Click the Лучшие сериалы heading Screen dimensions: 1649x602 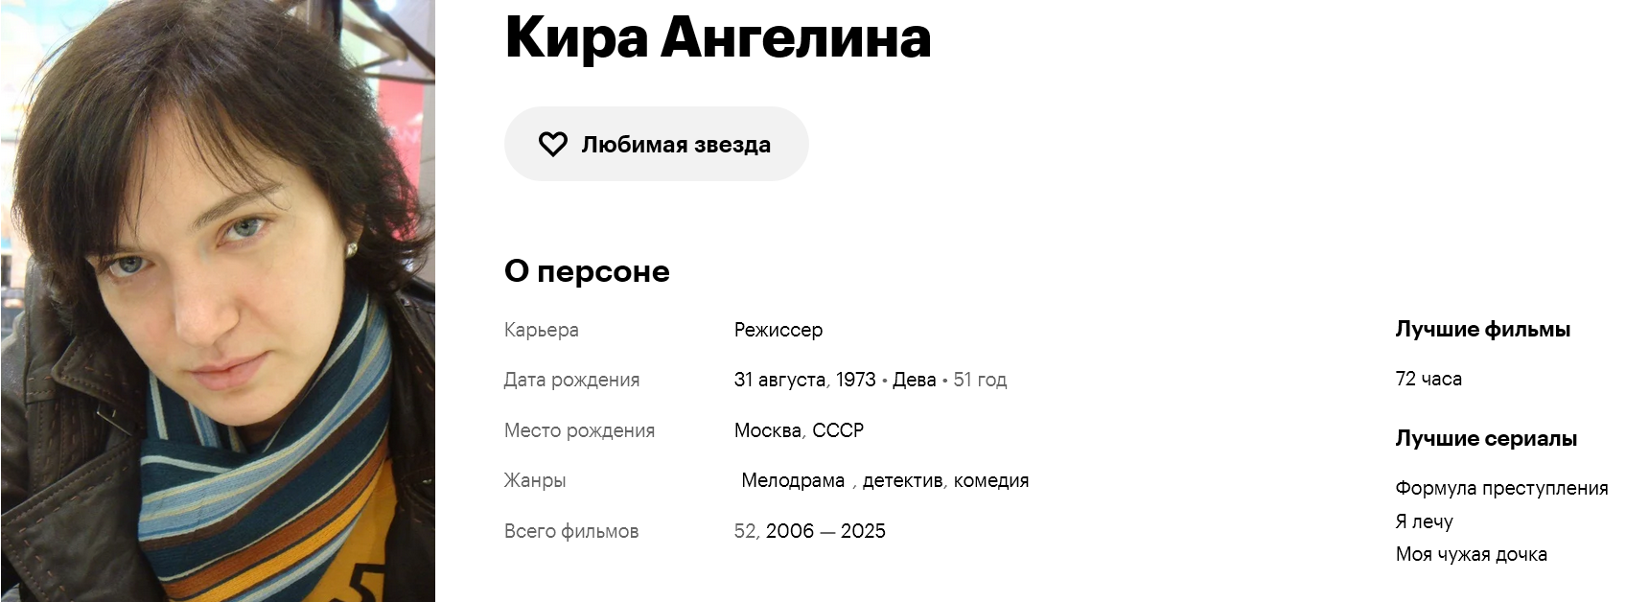(1486, 439)
